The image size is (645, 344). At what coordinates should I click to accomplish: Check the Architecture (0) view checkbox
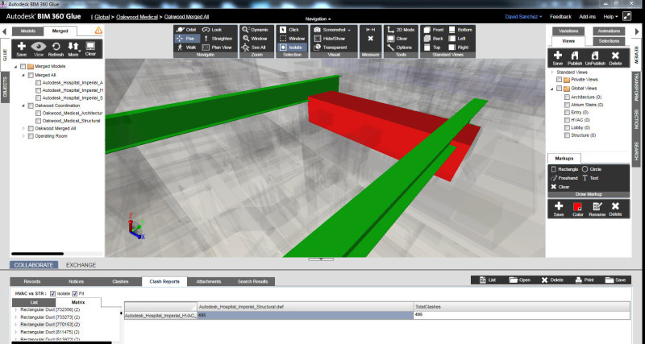coord(567,97)
